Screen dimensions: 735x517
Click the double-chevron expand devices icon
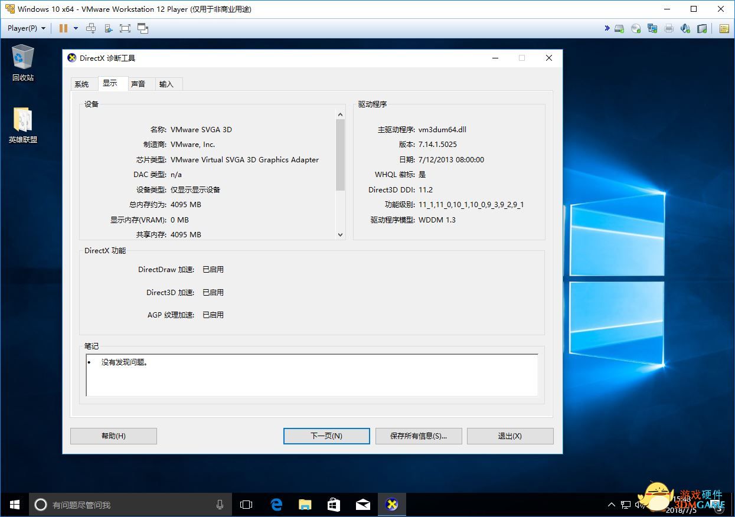[x=607, y=28]
